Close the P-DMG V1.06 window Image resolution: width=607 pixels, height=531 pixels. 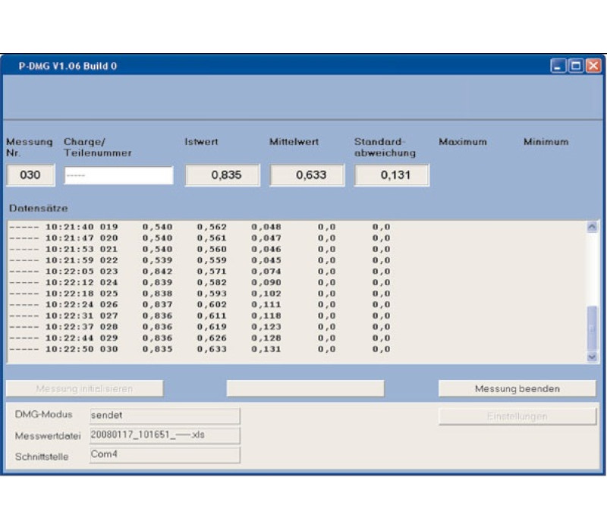(x=593, y=66)
